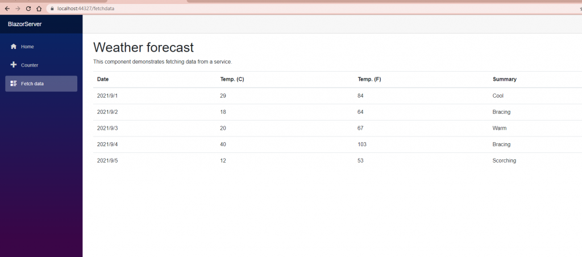The height and width of the screenshot is (257, 582).
Task: Click the Fetch data list icon
Action: point(14,84)
